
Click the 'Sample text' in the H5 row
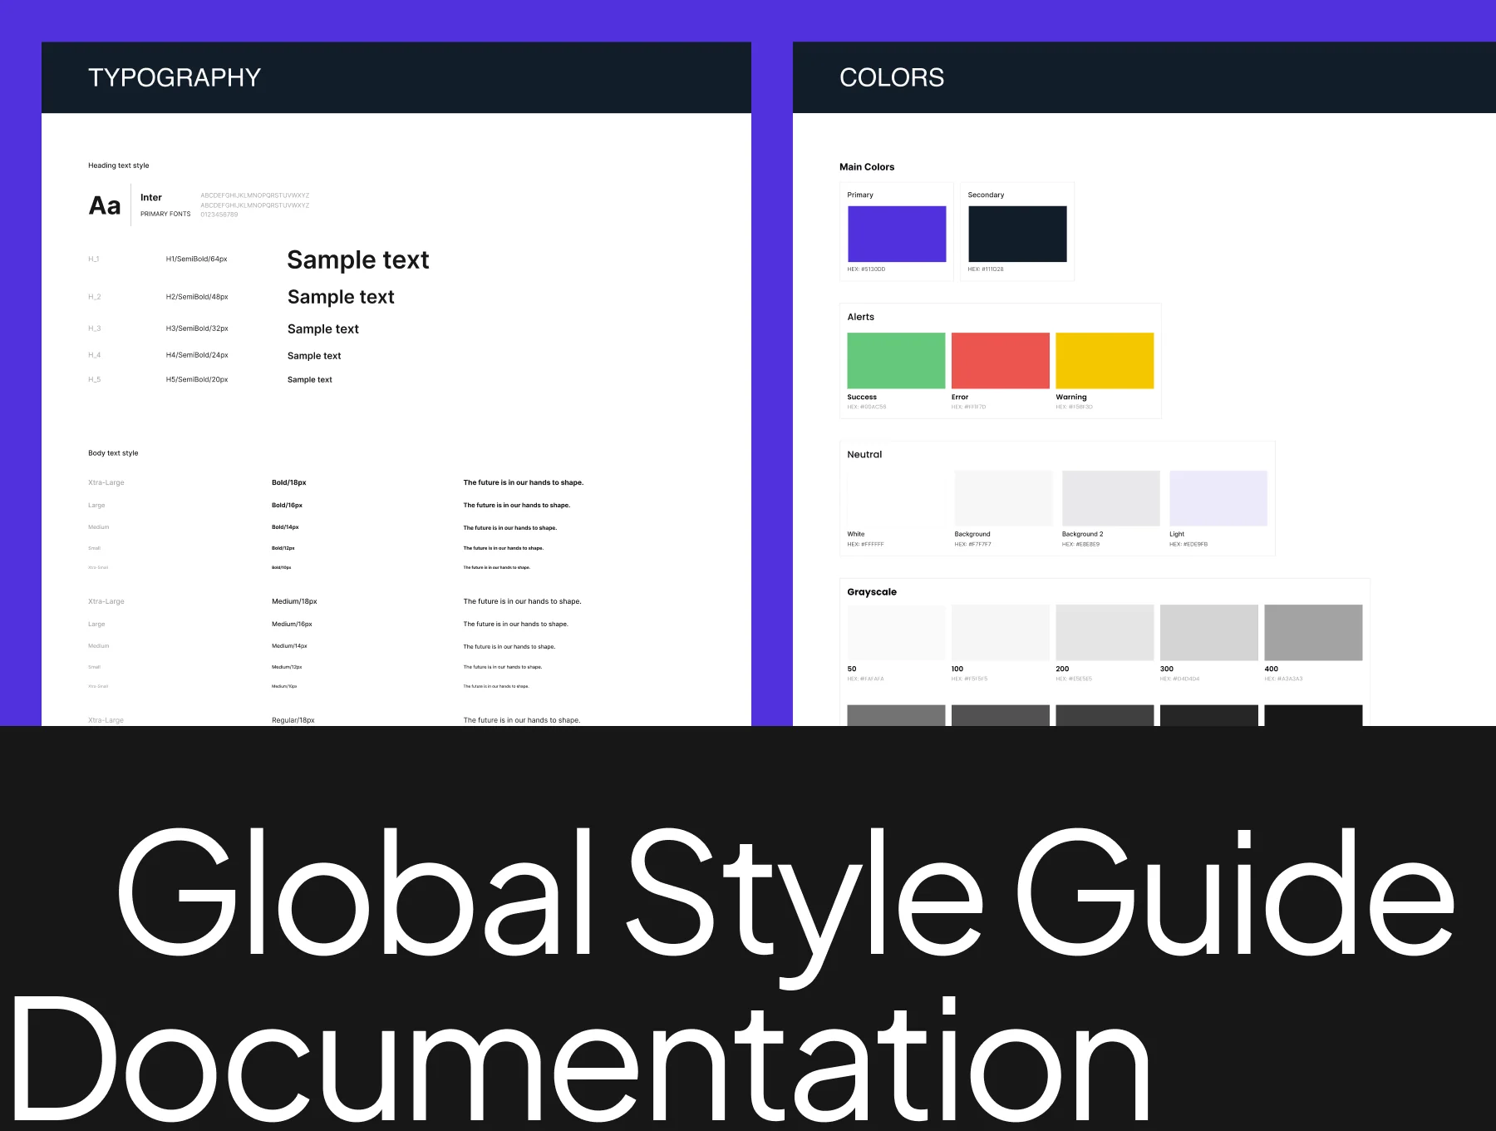310,379
